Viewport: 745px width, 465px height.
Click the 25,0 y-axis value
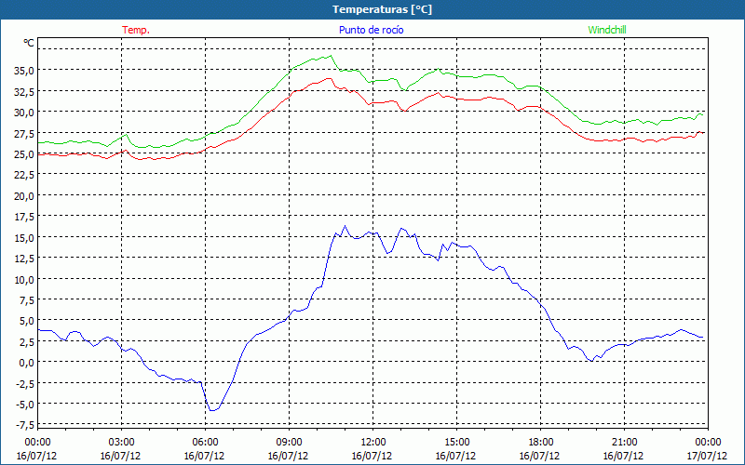25,153
